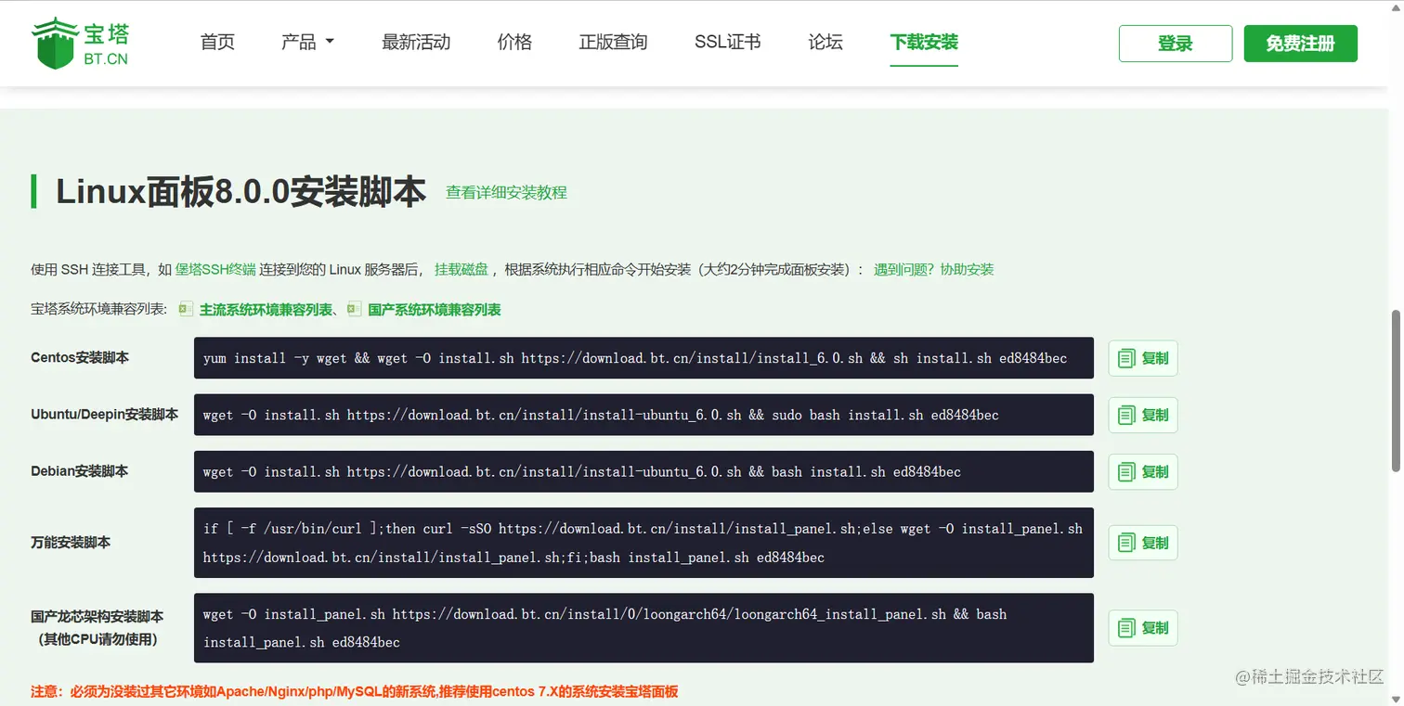Click the 宝塔 BT.CN logo
1404x706 pixels.
[x=81, y=43]
